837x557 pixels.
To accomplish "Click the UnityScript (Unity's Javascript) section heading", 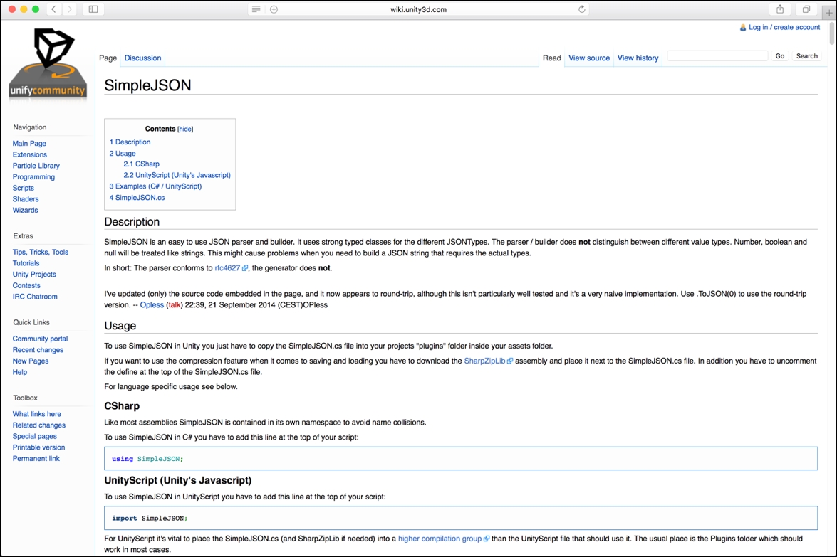I will tap(178, 480).
